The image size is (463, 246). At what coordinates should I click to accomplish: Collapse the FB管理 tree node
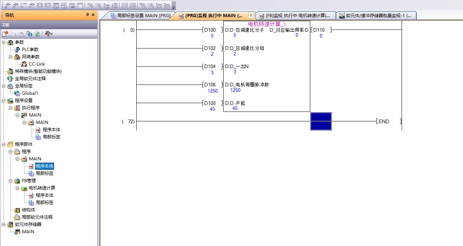pyautogui.click(x=11, y=181)
